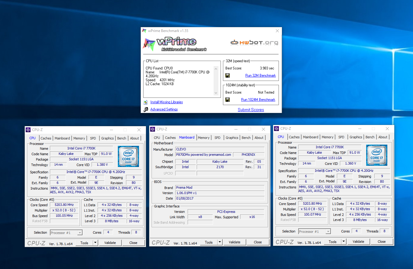Screen dimensions: 413x269
Task: Click the CPU-Z title bar icon of the Mainboard window
Action: point(153,129)
